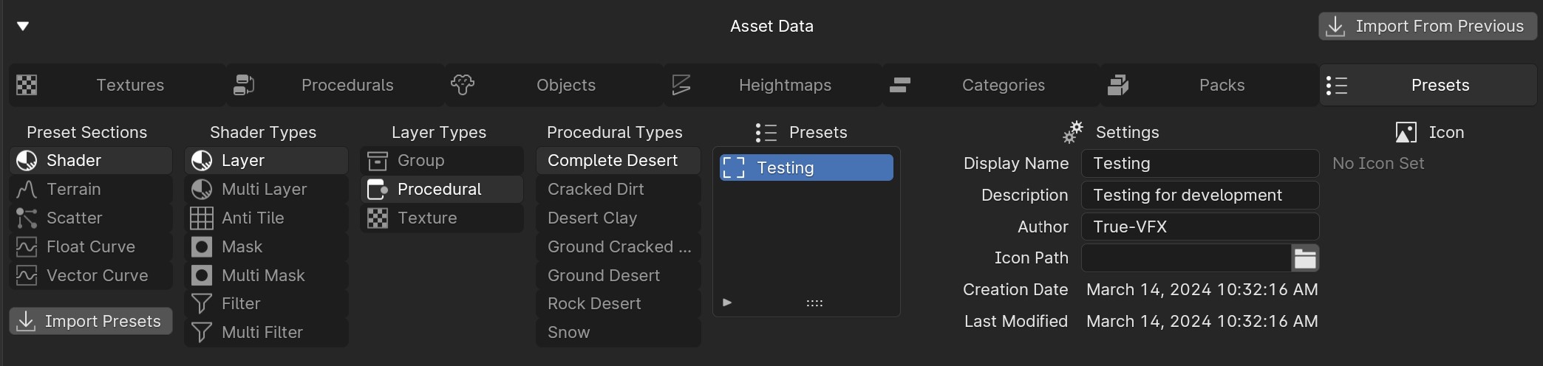
Task: Pick the Multi Filter shader type
Action: click(265, 333)
